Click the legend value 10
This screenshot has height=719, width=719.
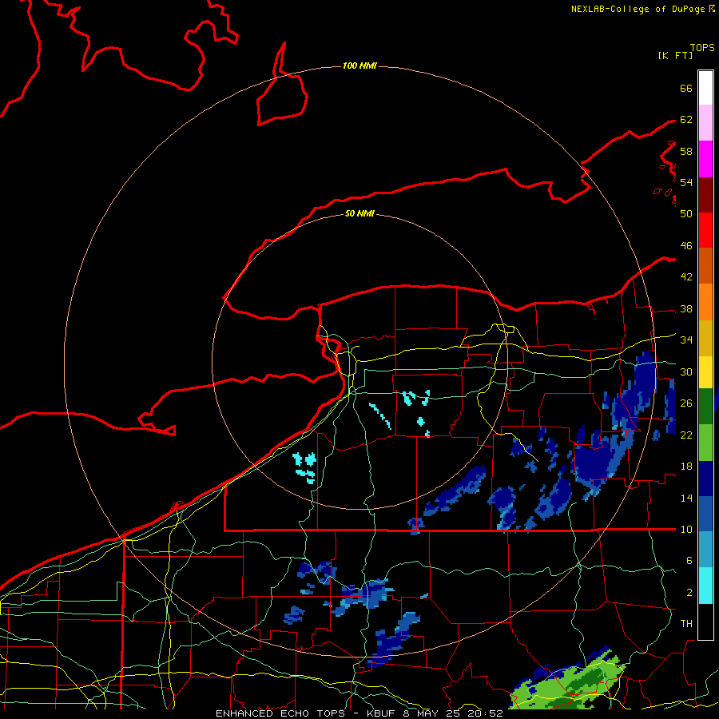pyautogui.click(x=686, y=530)
